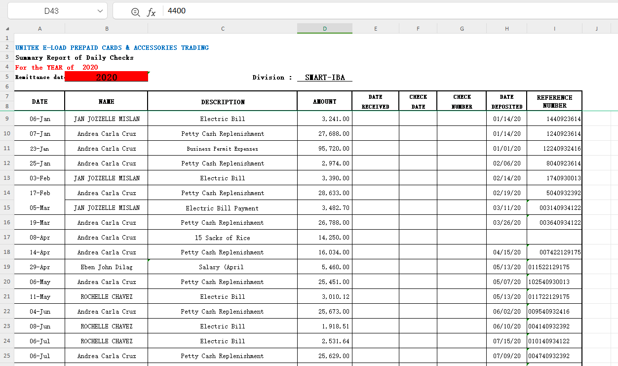Select the Business Permit Expenses cell
The width and height of the screenshot is (618, 366).
pos(222,149)
